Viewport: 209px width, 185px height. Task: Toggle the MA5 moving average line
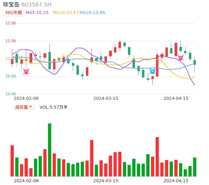(37, 13)
